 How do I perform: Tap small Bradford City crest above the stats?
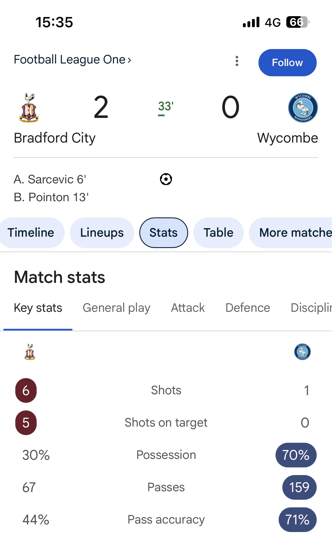[x=30, y=352]
